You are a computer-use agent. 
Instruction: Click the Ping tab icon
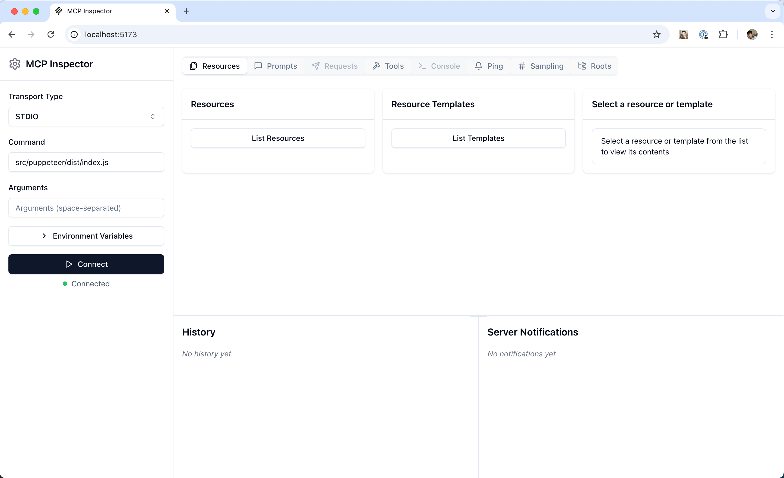(478, 66)
